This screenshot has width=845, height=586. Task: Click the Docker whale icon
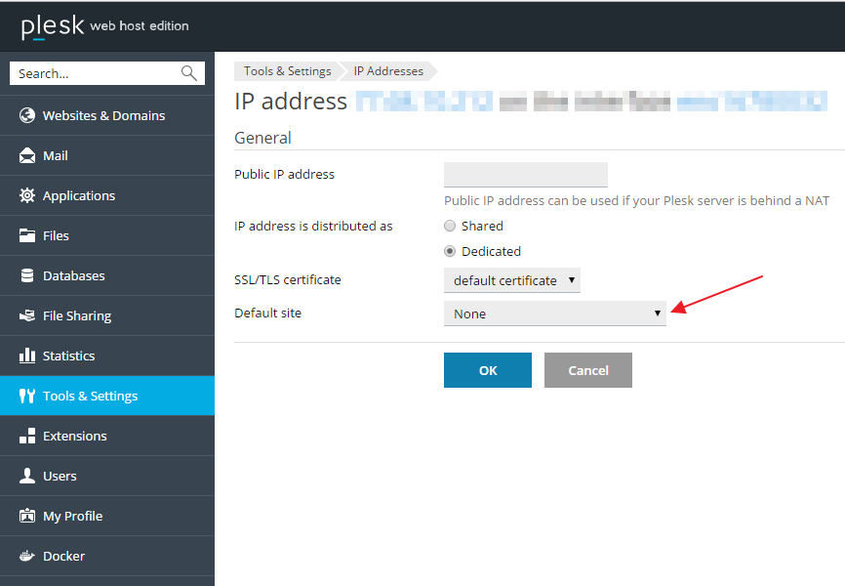tap(27, 556)
